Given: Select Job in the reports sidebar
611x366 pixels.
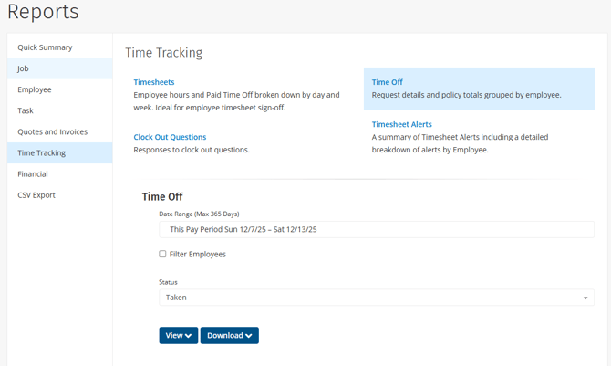Looking at the screenshot, I should point(24,68).
